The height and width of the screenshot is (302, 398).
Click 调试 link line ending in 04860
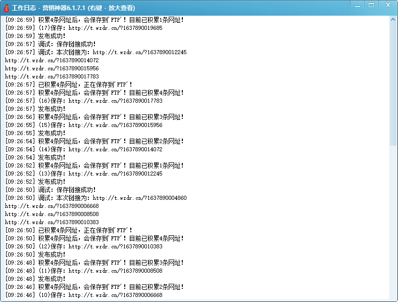96,198
